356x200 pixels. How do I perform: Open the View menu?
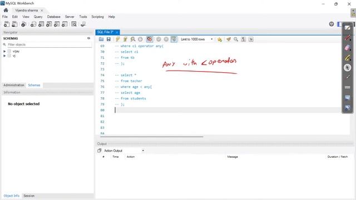[26, 17]
